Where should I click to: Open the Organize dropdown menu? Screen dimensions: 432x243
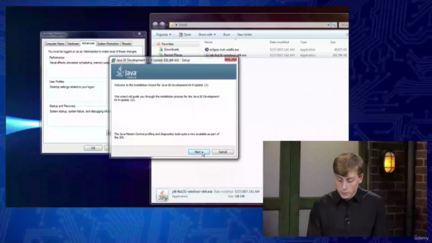coord(163,34)
